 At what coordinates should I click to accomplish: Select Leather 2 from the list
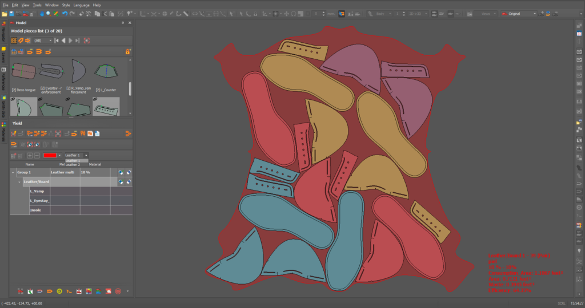tap(73, 164)
